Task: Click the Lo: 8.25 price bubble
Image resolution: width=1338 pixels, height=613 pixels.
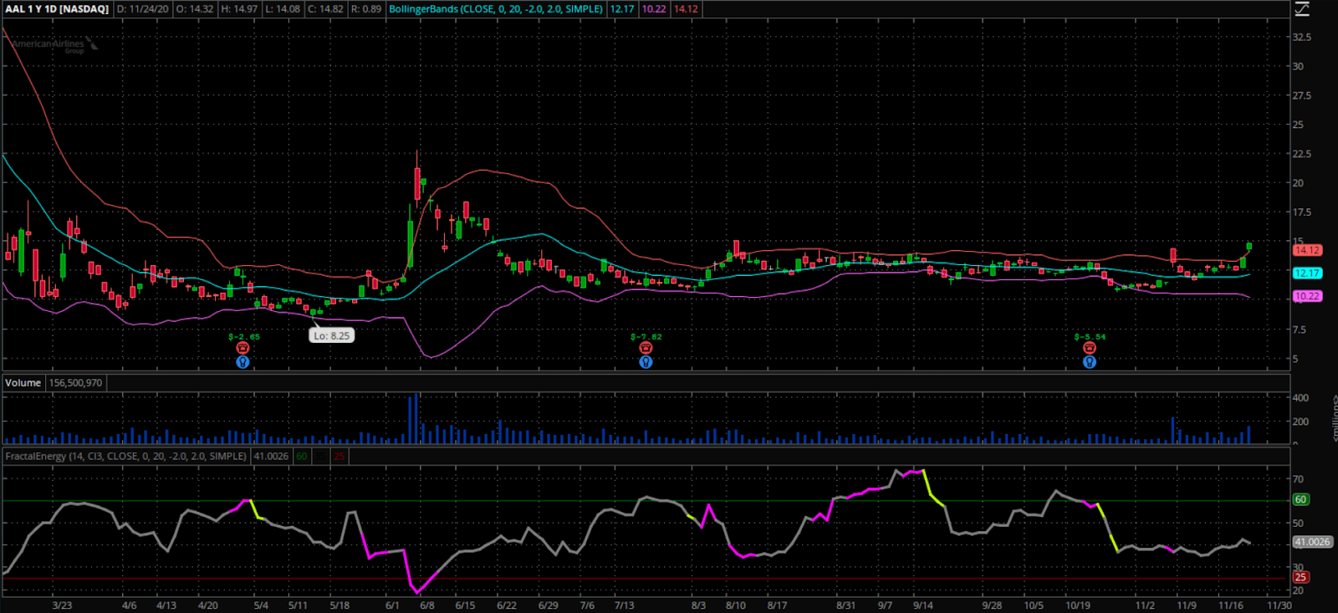Action: coord(332,335)
